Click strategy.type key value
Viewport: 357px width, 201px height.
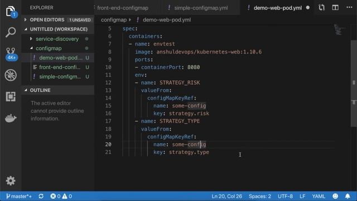[x=189, y=152]
